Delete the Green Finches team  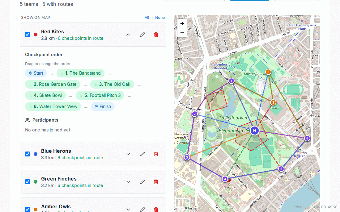(x=156, y=182)
